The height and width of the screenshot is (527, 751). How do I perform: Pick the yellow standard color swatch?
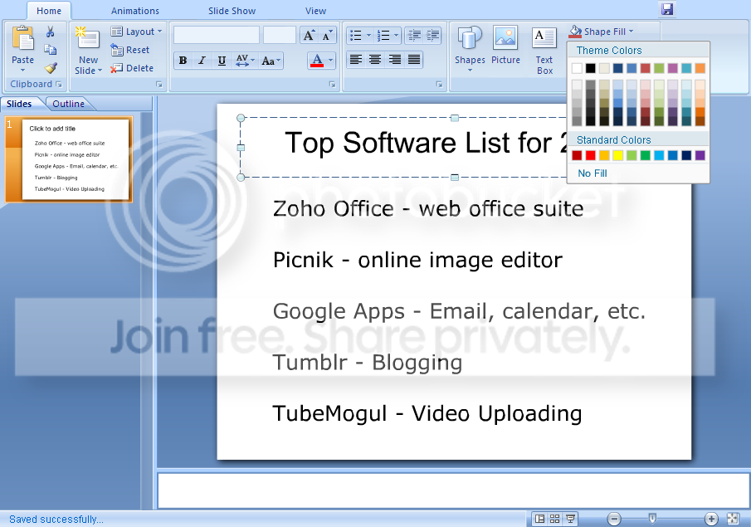tap(617, 155)
